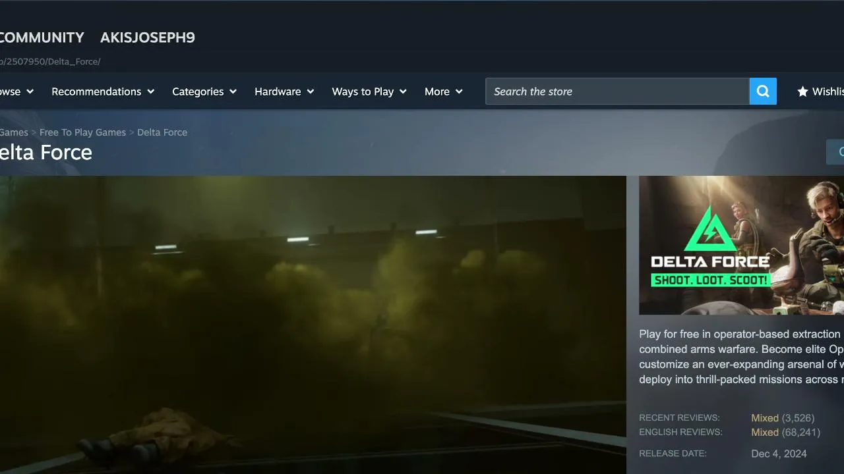Viewport: 844px width, 474px height.
Task: Click the magnifier search button
Action: click(x=763, y=92)
